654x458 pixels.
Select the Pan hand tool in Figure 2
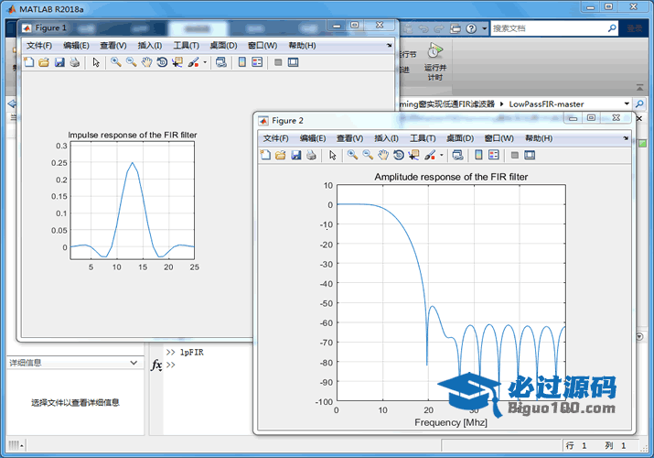(x=383, y=155)
